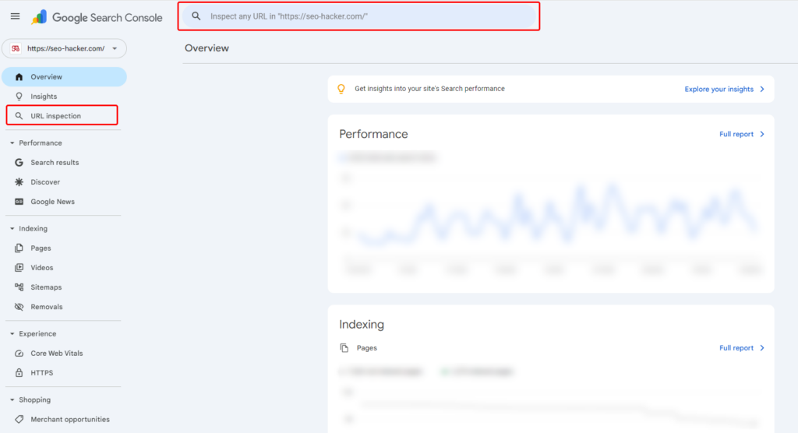Image resolution: width=798 pixels, height=433 pixels.
Task: Collapse the Indexing sidebar section
Action: (x=12, y=229)
